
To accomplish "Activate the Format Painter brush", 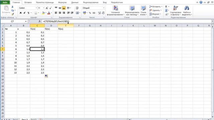I will (x=13, y=14).
